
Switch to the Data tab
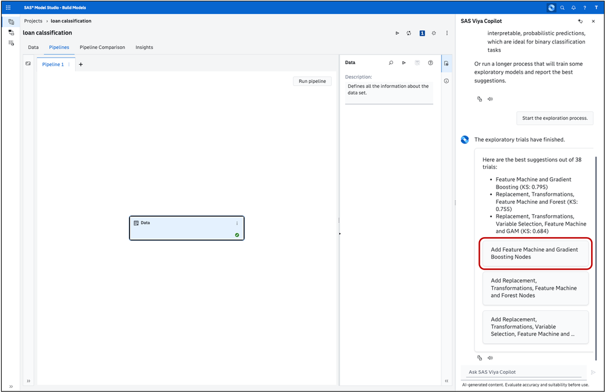click(x=33, y=47)
